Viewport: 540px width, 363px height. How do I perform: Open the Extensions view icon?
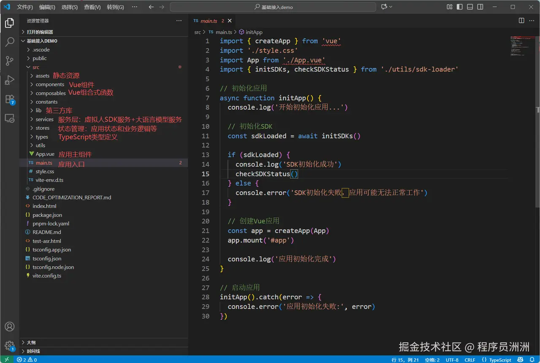9,99
